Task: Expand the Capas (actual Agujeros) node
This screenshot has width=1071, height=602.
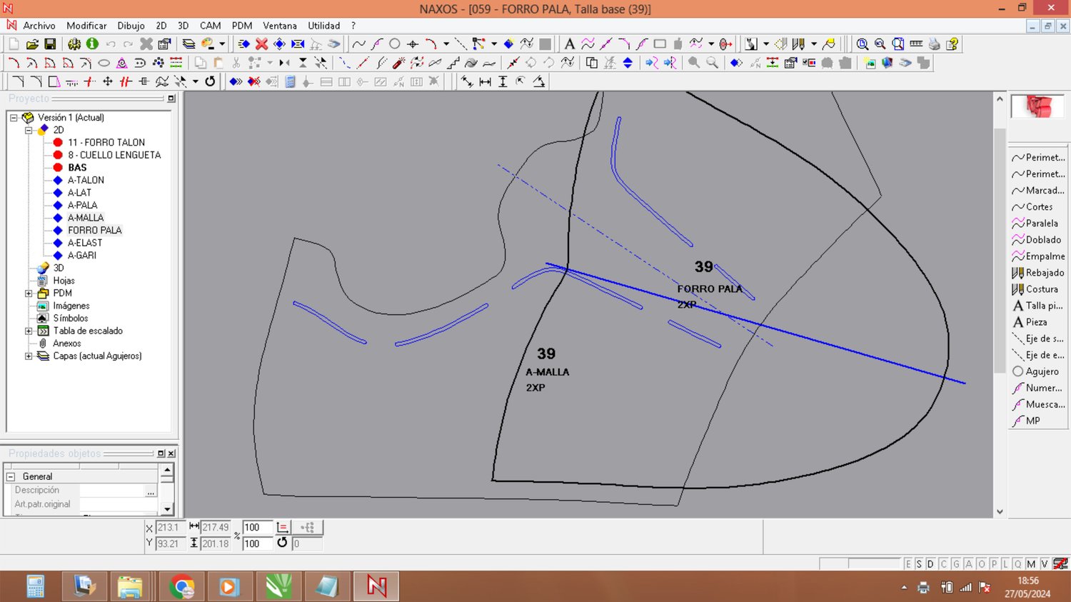Action: [29, 356]
